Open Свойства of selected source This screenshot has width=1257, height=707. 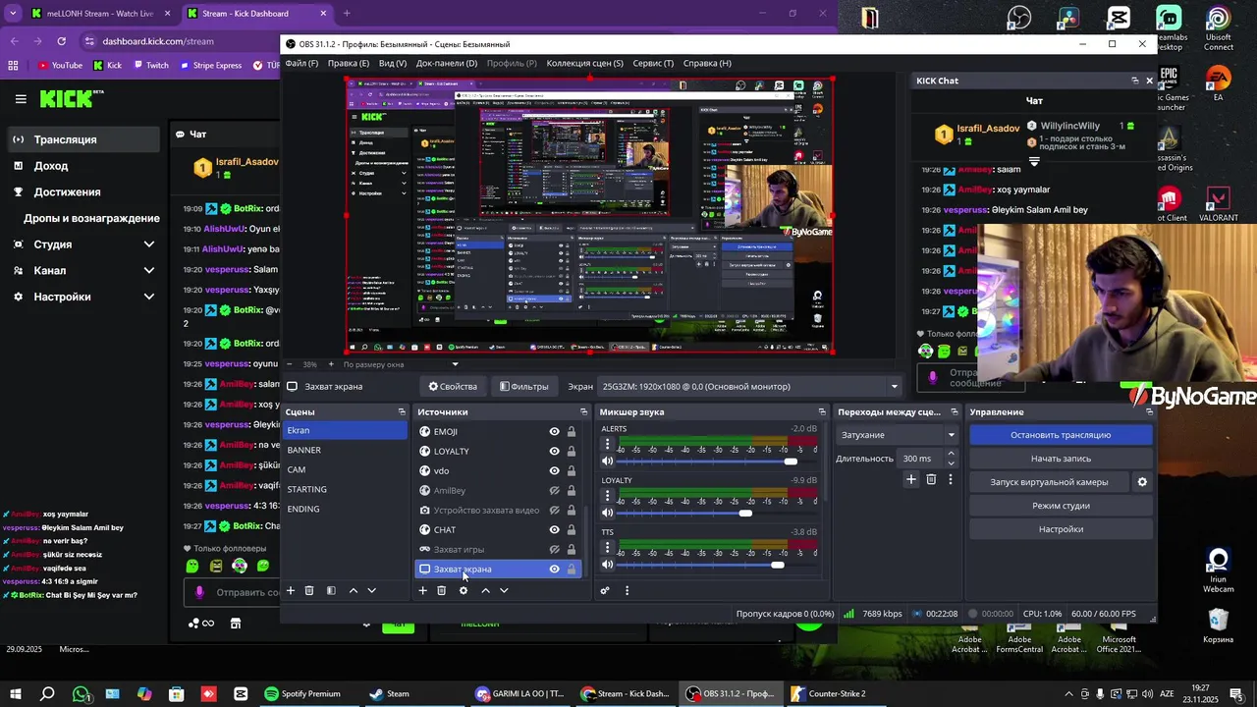453,387
